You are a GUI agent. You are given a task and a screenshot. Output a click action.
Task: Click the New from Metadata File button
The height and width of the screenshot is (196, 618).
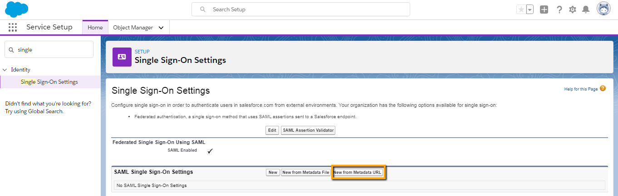[306, 172]
